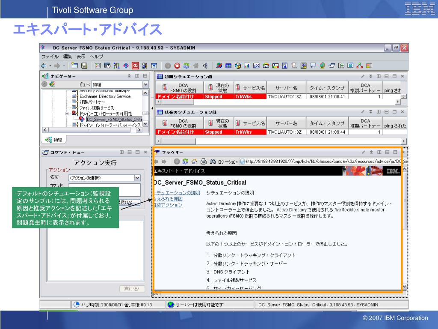Click the Stop icon in the browser toolbar
Screen dimensions: 438x329
(177, 162)
